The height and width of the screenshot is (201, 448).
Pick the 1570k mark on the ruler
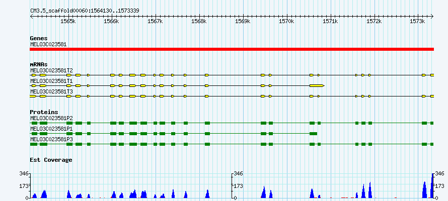coord(287,22)
